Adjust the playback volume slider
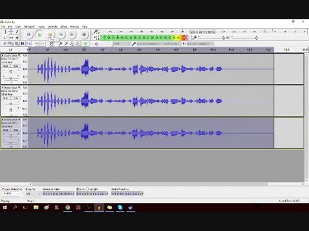This screenshot has height=231, width=309. pos(244,38)
